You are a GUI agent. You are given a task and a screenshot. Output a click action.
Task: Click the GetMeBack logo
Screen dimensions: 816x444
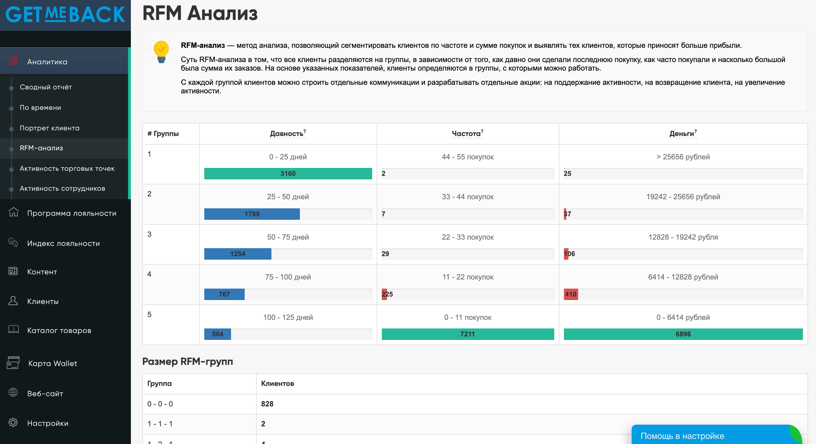65,15
